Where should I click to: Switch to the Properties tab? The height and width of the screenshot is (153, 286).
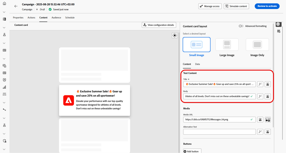point(18,17)
